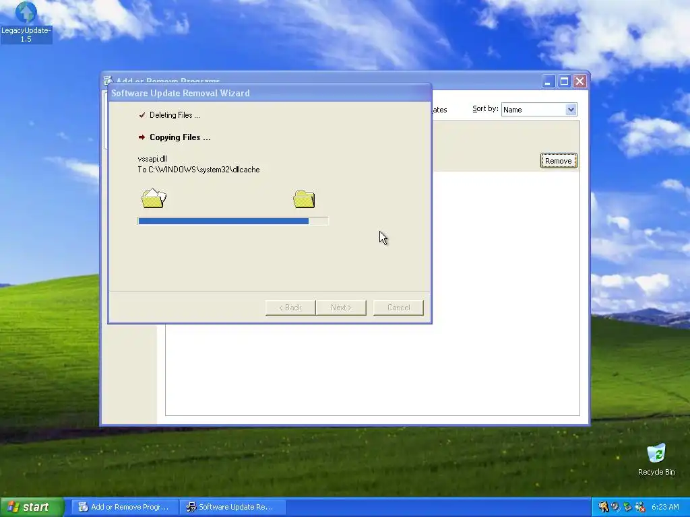Image resolution: width=690 pixels, height=517 pixels.
Task: Close the Add or Remove Programs window
Action: click(580, 81)
